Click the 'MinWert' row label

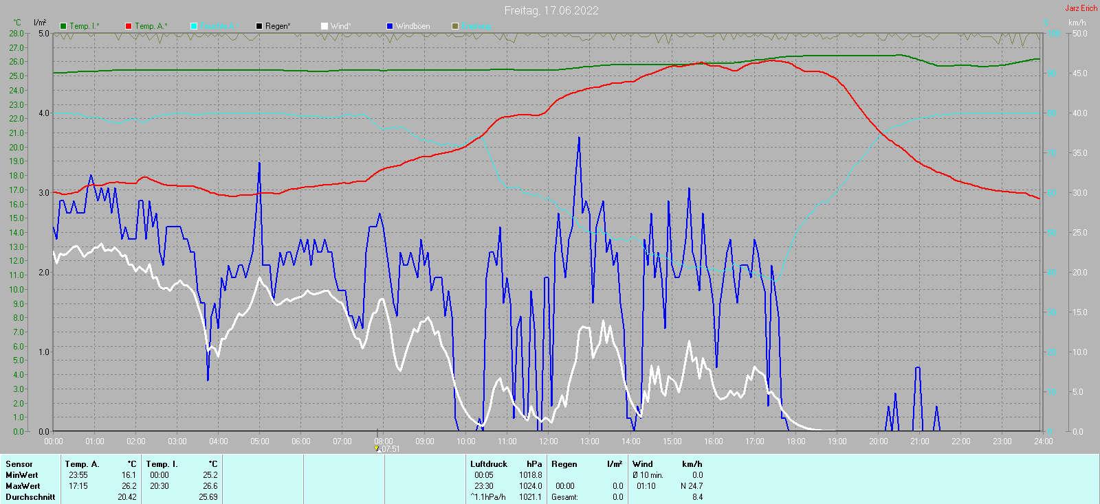tap(22, 475)
